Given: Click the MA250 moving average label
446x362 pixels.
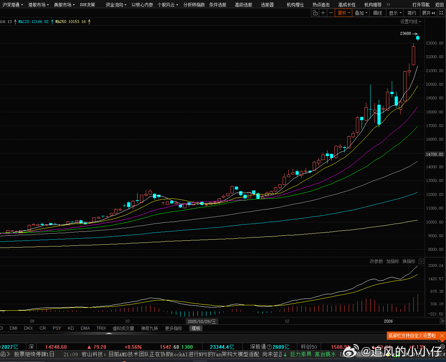Looking at the screenshot, I should [70, 22].
